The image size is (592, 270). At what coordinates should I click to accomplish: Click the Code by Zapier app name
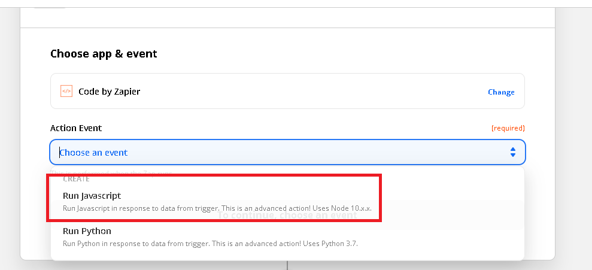click(x=109, y=92)
